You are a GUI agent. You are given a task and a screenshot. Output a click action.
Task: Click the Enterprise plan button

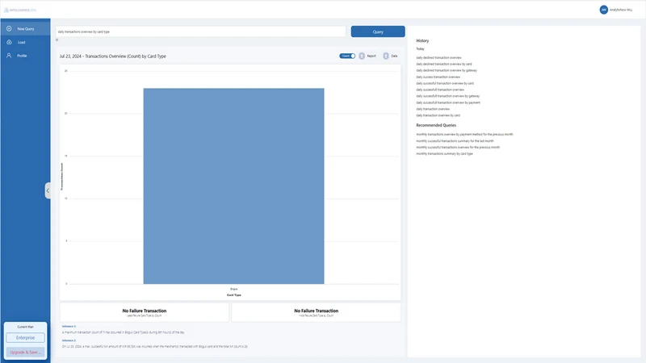click(x=26, y=337)
